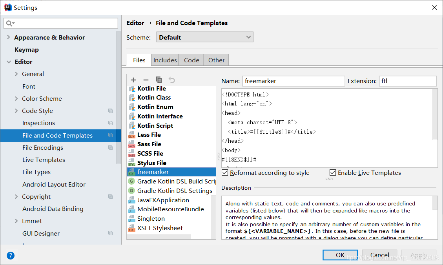Select Inspections in the settings tree
443x265 pixels.
click(x=38, y=123)
